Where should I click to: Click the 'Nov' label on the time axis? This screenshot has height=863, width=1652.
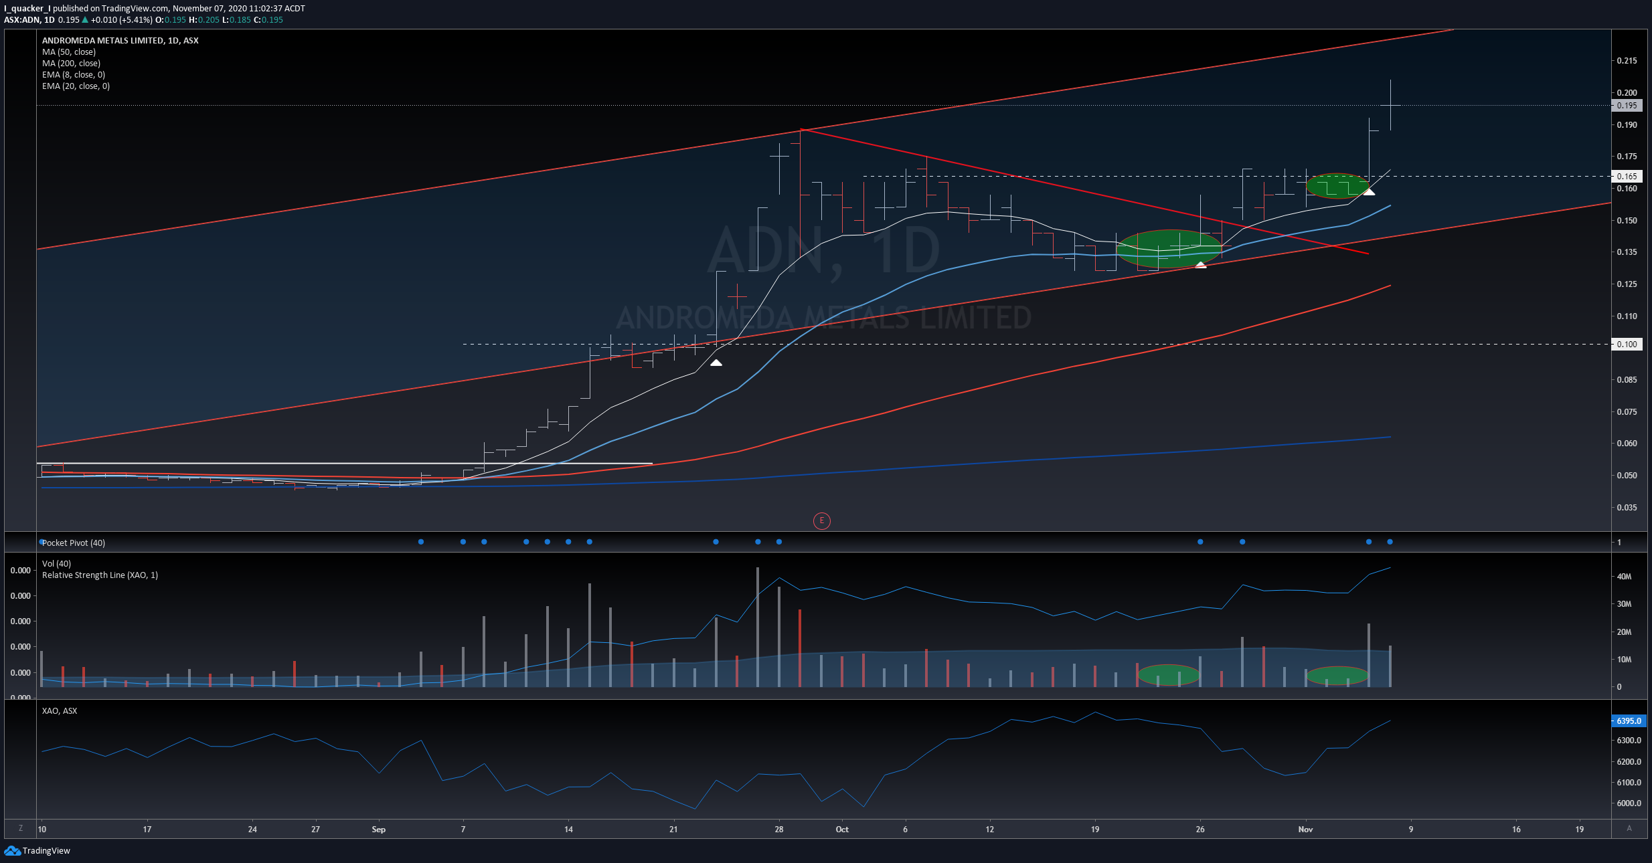point(1305,830)
